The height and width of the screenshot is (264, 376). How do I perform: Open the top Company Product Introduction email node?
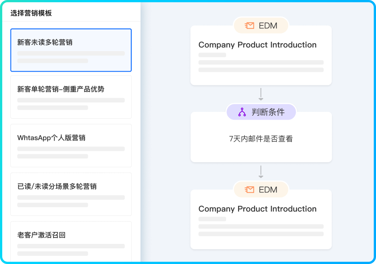coord(261,55)
